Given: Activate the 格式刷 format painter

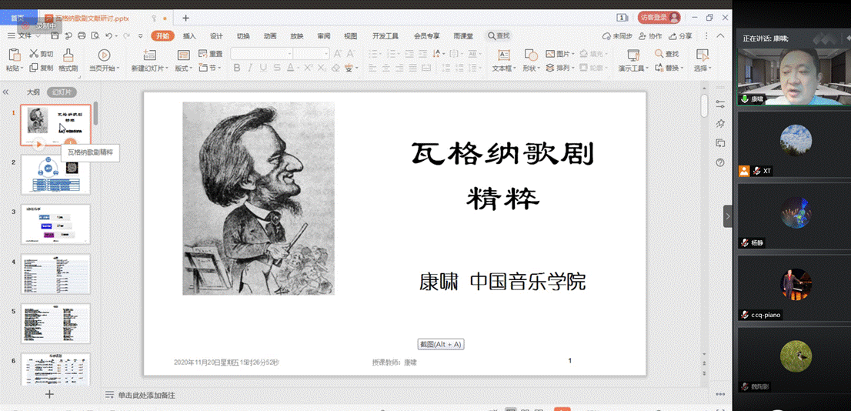Looking at the screenshot, I should click(x=68, y=60).
